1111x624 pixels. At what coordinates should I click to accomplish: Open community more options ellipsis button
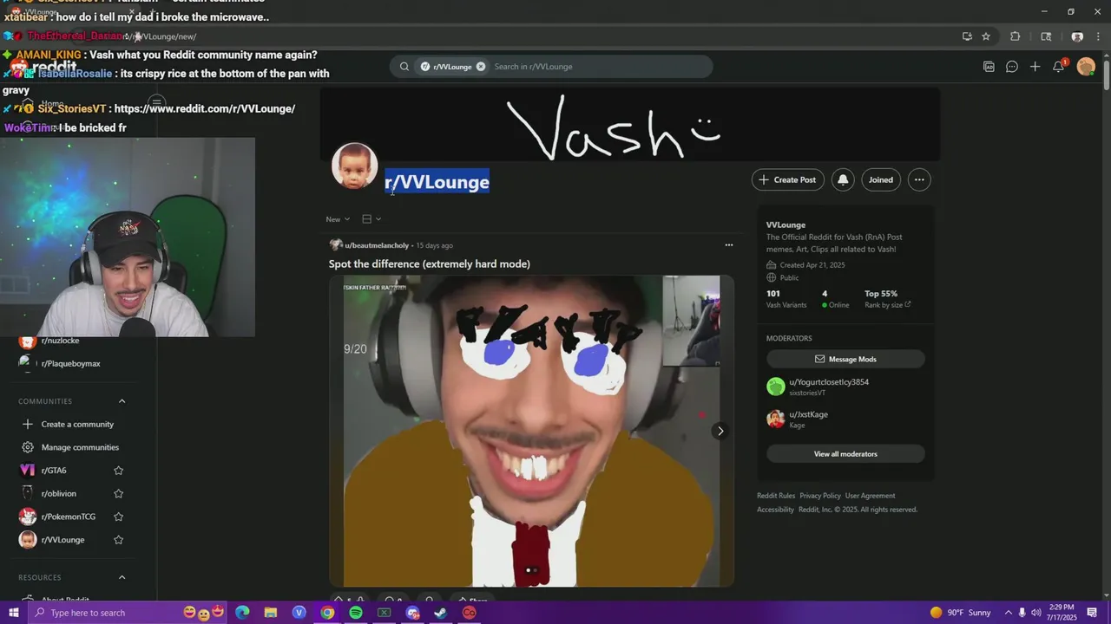click(919, 179)
